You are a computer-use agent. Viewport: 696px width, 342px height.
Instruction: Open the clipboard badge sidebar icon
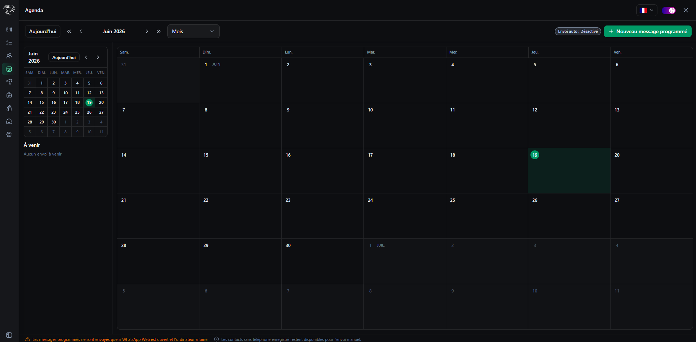[x=9, y=95]
